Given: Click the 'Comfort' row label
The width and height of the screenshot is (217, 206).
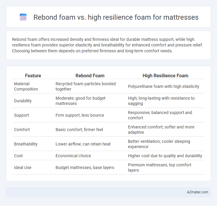Looking at the screenshot, I should tap(22, 130).
